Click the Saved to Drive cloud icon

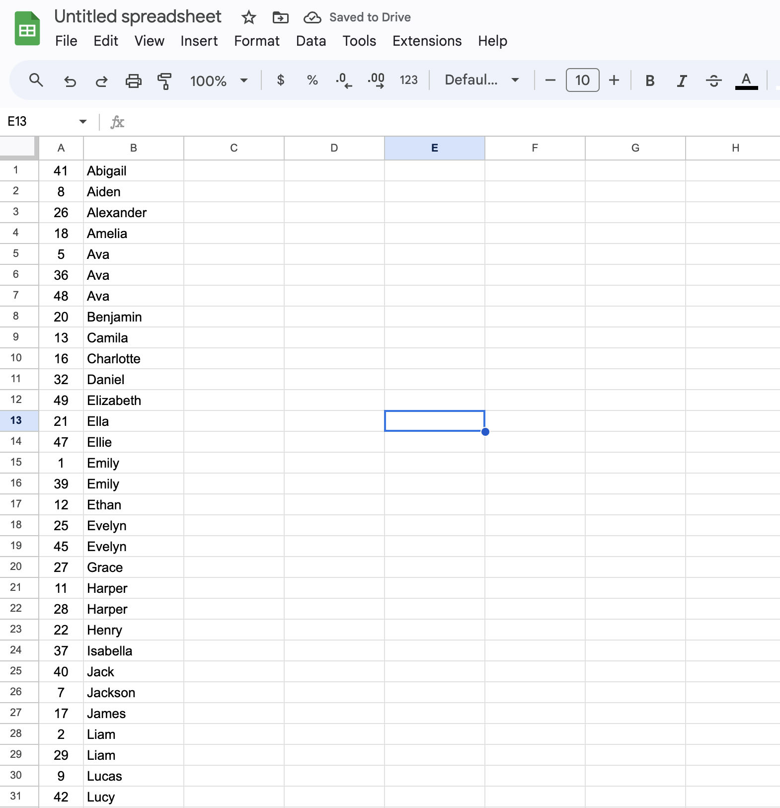[x=312, y=18]
